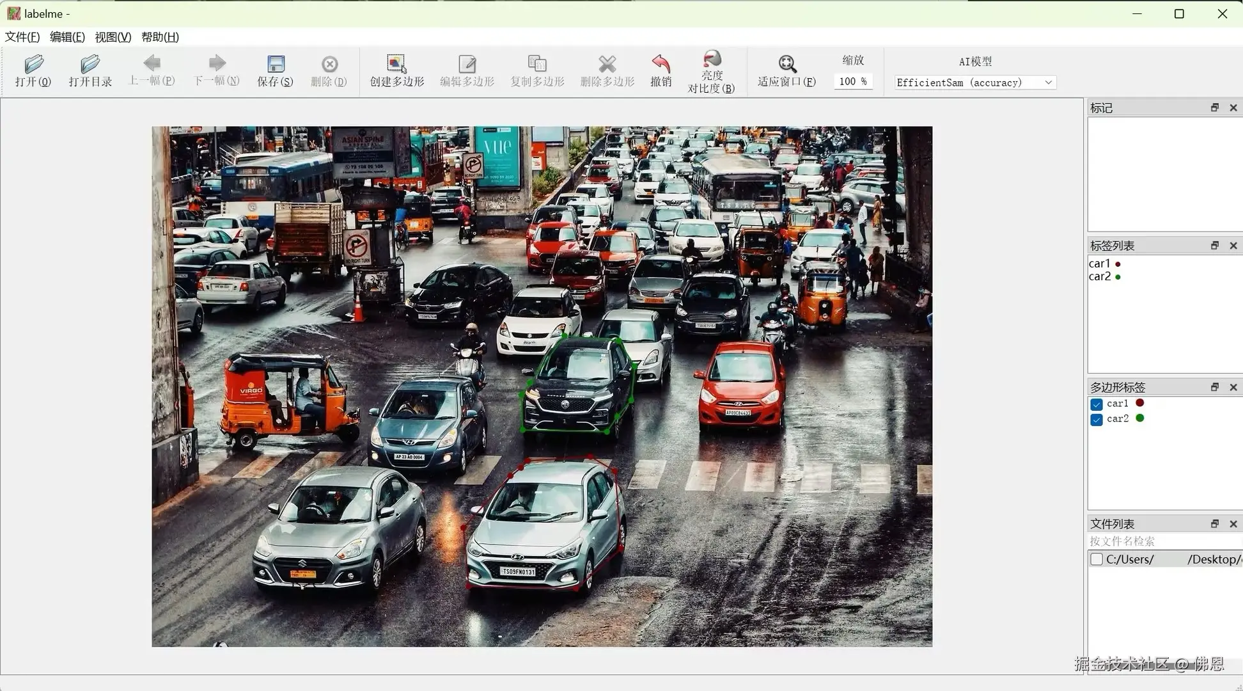
Task: Click the Undo (撤销) arrow icon
Action: [661, 64]
